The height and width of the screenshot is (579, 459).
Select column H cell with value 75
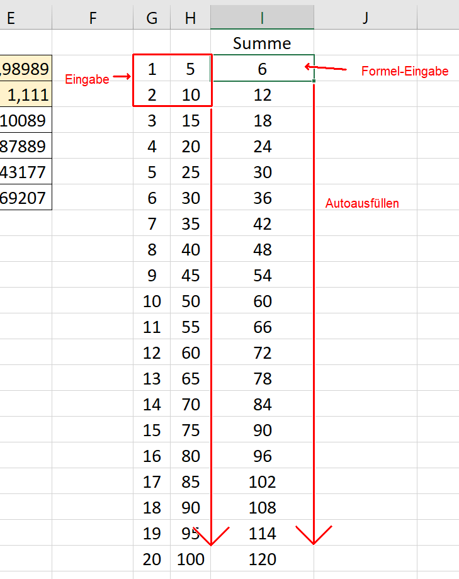click(190, 430)
